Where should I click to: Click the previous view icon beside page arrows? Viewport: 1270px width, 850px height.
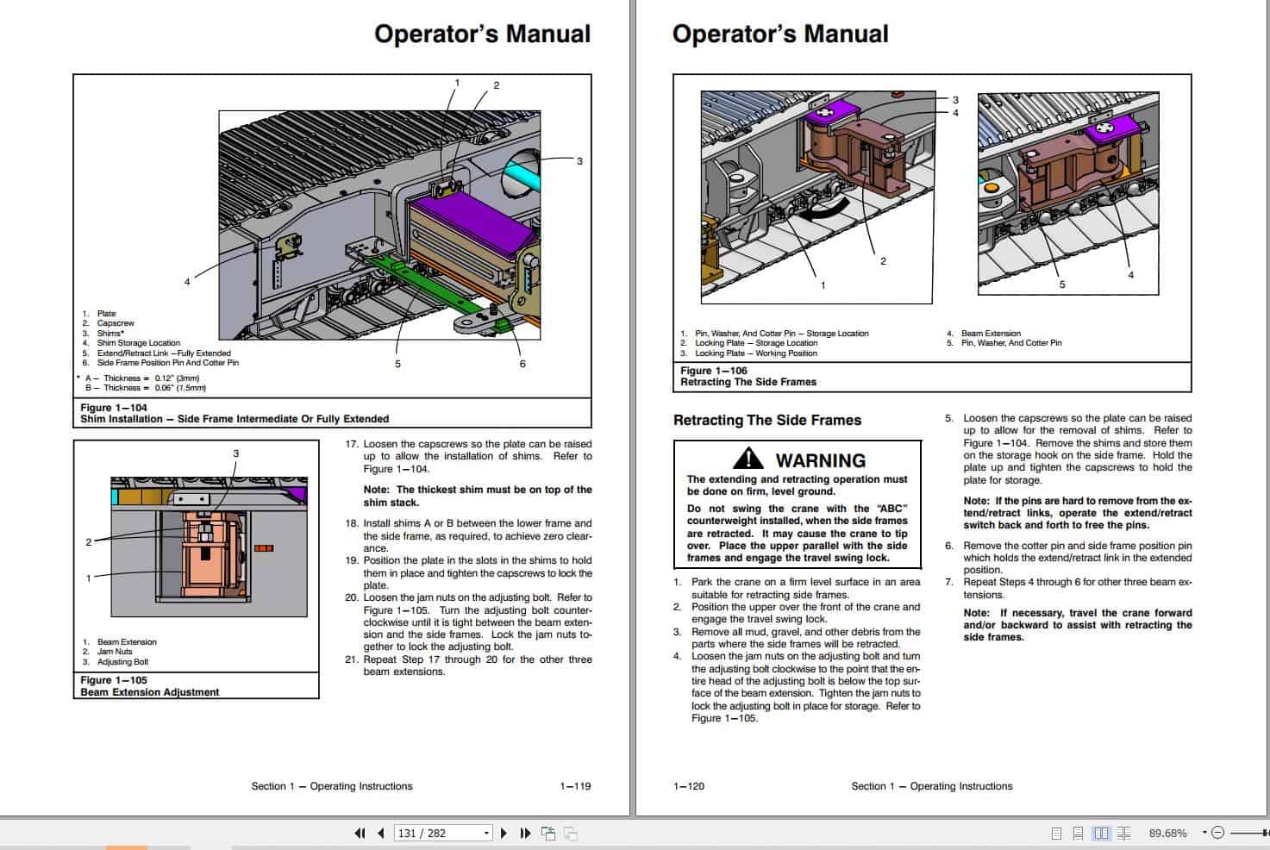point(548,832)
